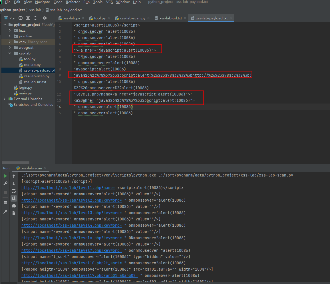Image resolution: width=330 pixels, height=284 pixels.
Task: Expand the fuzz folder
Action: (10, 30)
